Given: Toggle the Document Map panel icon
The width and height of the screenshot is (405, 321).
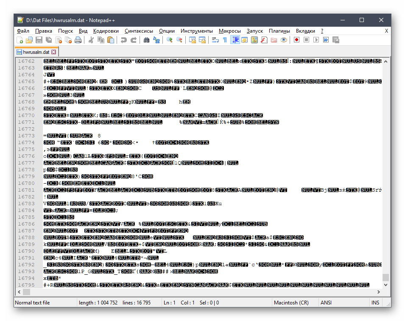Looking at the screenshot, I should 254,40.
